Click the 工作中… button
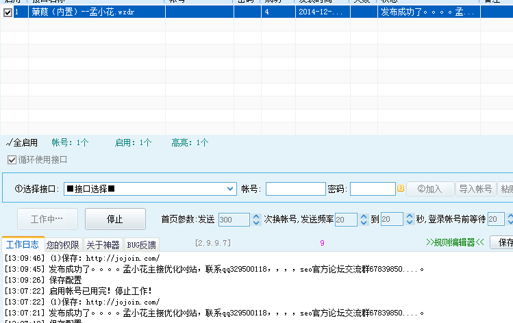 [47, 219]
